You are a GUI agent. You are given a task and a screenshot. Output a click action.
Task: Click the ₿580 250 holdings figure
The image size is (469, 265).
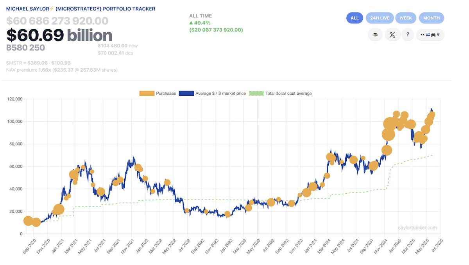[25, 48]
